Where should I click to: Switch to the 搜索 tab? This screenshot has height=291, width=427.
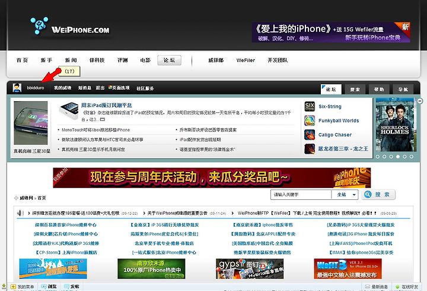(x=355, y=89)
